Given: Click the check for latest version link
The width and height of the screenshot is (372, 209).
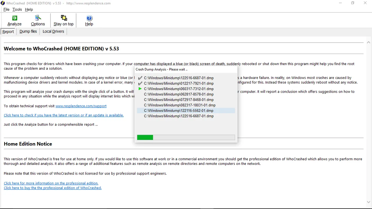Looking at the screenshot, I should (x=64, y=115).
